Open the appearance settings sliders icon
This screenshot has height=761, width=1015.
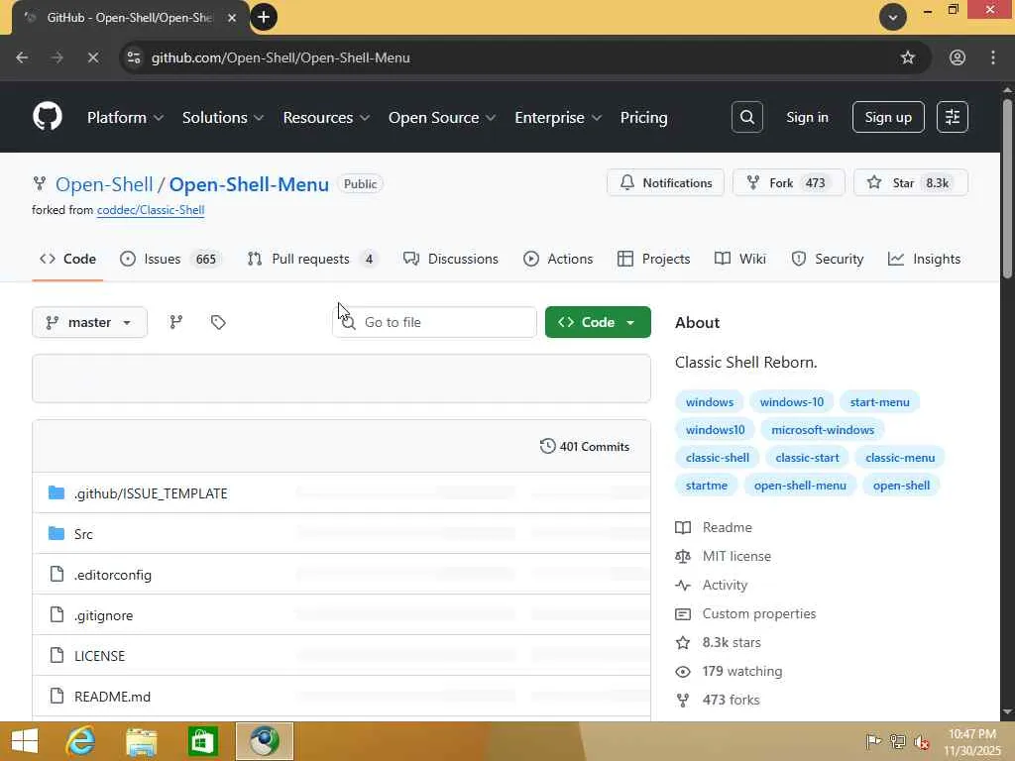(953, 117)
